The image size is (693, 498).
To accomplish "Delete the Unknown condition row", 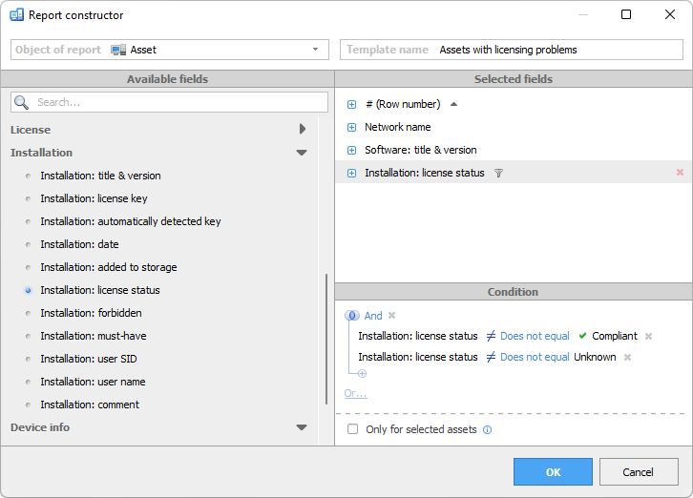I will 627,357.
